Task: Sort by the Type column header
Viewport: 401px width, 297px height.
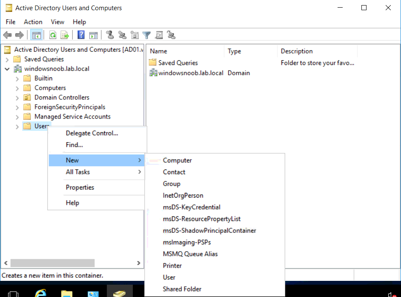Action: tap(251, 51)
